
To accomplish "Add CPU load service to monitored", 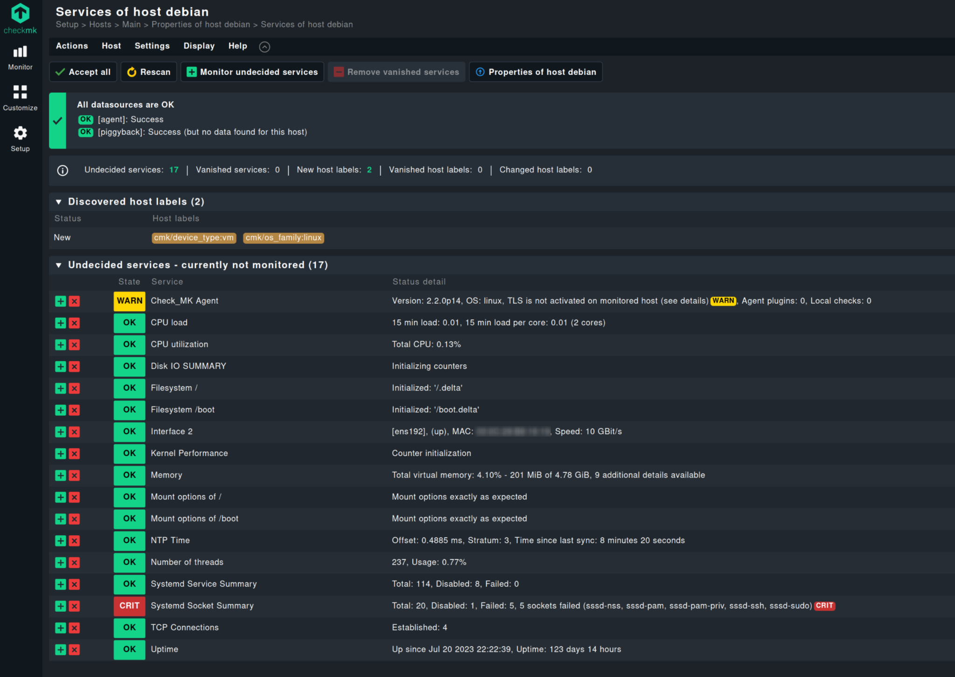I will (x=61, y=323).
